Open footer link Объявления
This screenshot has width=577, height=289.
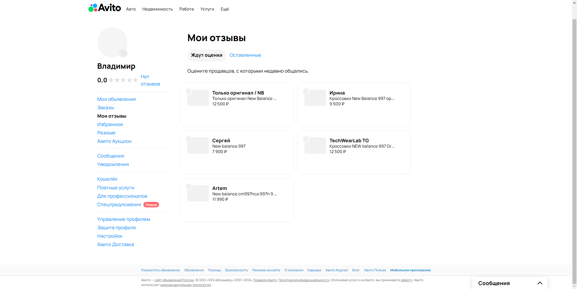click(x=194, y=270)
